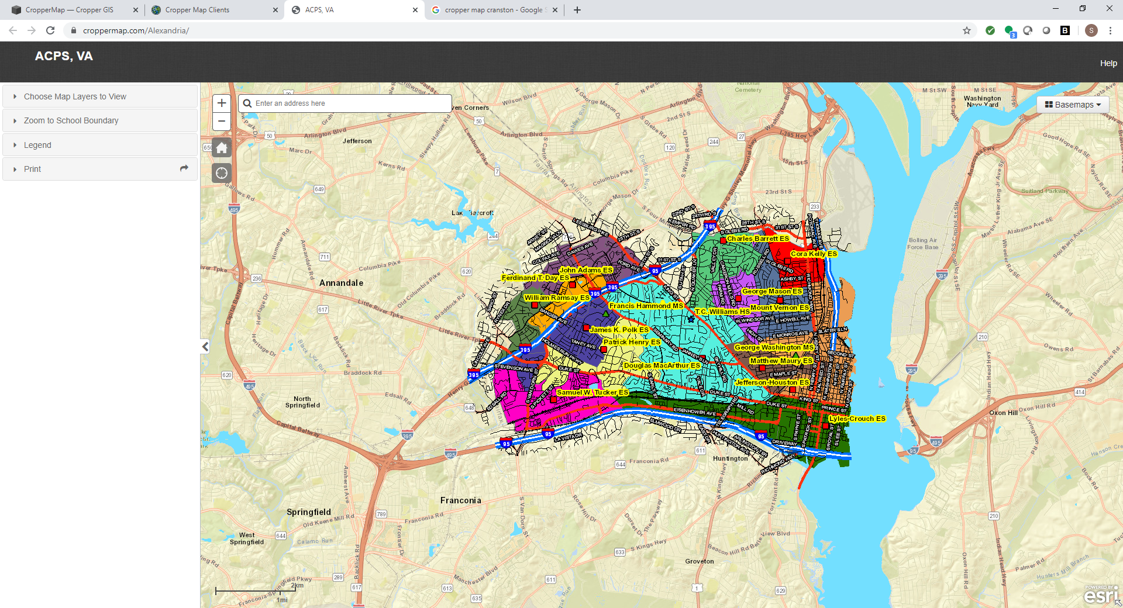1123x608 pixels.
Task: Click the James K. Polk ES label
Action: tap(619, 330)
